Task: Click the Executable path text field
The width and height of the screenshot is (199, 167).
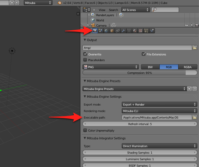Action: tap(157, 117)
